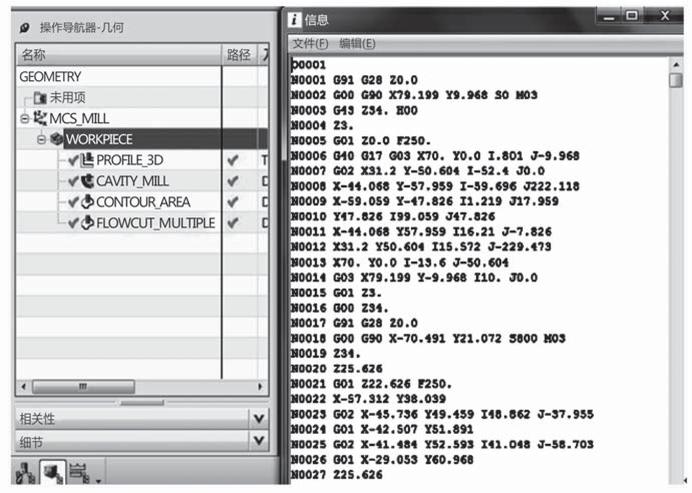Click the navigator scroll-right arrow
Screen dimensions: 692x493
[260, 387]
